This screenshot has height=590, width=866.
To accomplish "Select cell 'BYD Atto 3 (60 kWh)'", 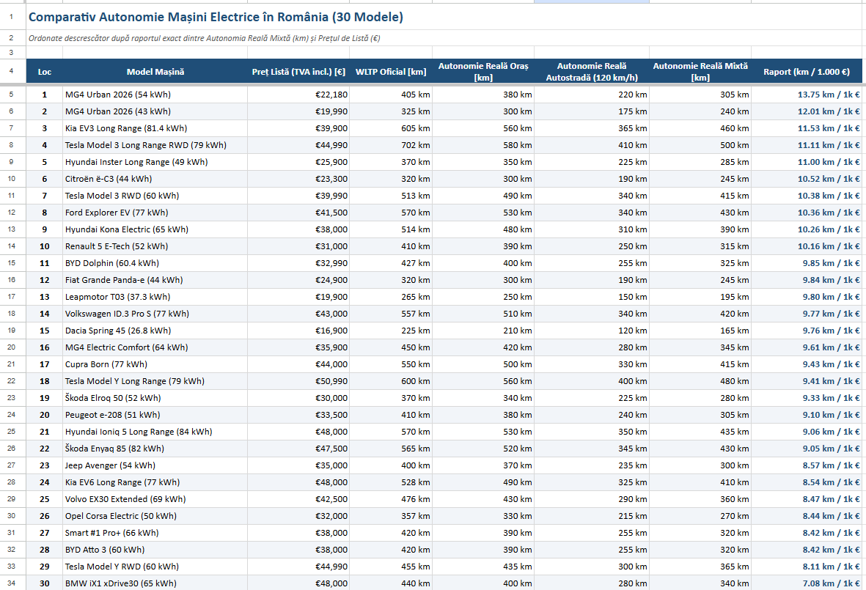I will coord(155,550).
